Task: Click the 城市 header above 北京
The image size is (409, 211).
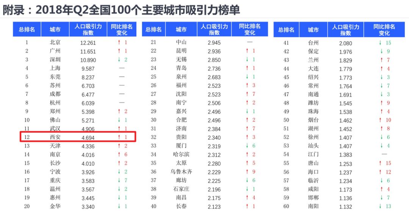Action: pos(55,29)
